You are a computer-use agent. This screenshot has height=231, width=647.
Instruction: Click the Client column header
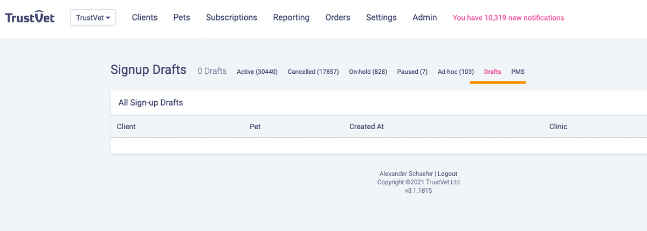pos(126,127)
